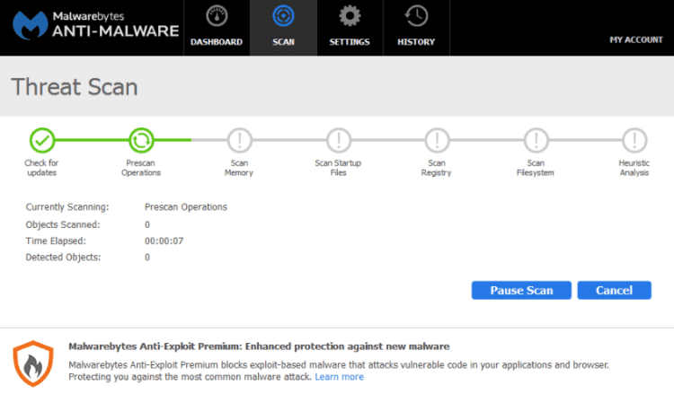This screenshot has height=394, width=674.
Task: Click the Scan Filesystem step icon
Action: (x=536, y=140)
